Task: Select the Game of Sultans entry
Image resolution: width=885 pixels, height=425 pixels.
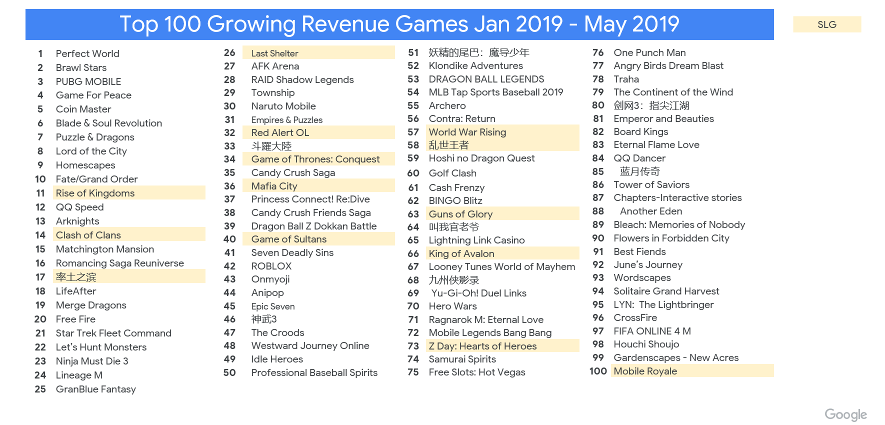Action: click(288, 239)
